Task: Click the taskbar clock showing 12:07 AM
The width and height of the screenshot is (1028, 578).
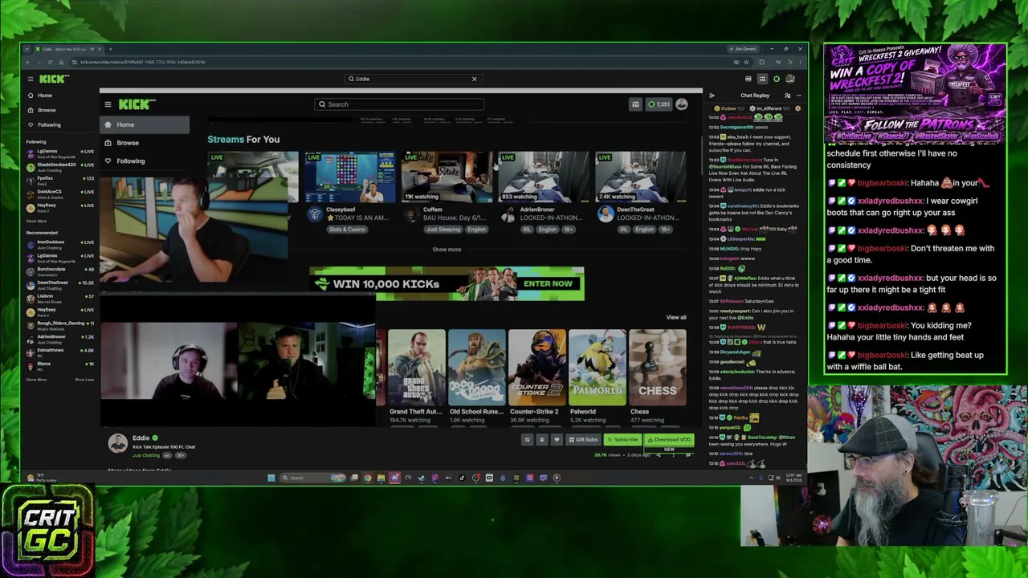Action: tap(793, 478)
